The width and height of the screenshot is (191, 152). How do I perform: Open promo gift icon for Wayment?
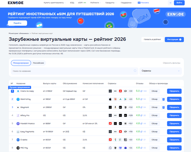(x=163, y=107)
